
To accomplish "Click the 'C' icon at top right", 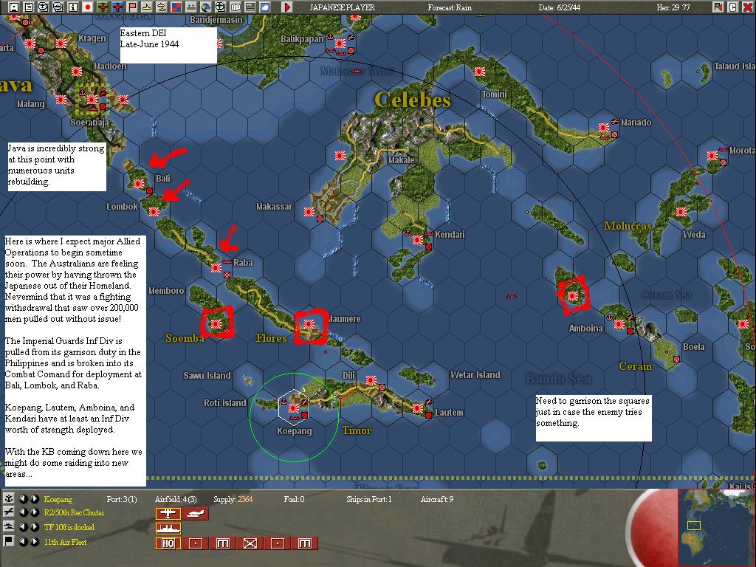I will (x=733, y=7).
